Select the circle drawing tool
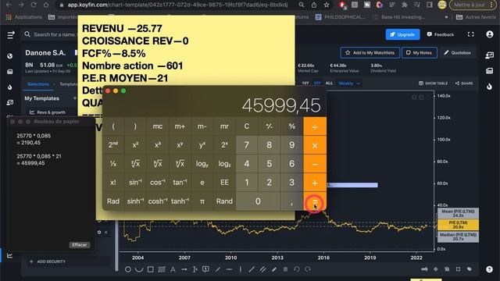Viewport: 500px width, 281px height. point(128,269)
